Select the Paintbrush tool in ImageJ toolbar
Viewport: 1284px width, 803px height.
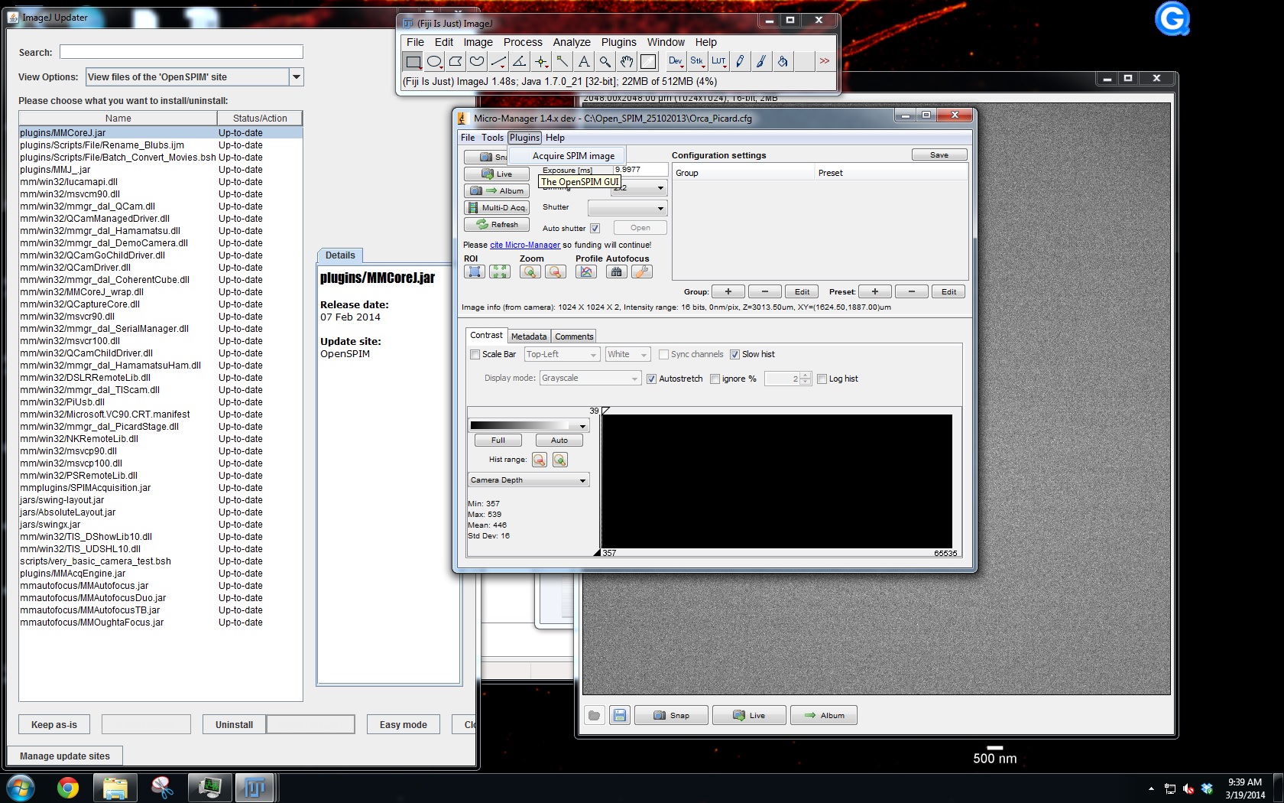coord(761,61)
